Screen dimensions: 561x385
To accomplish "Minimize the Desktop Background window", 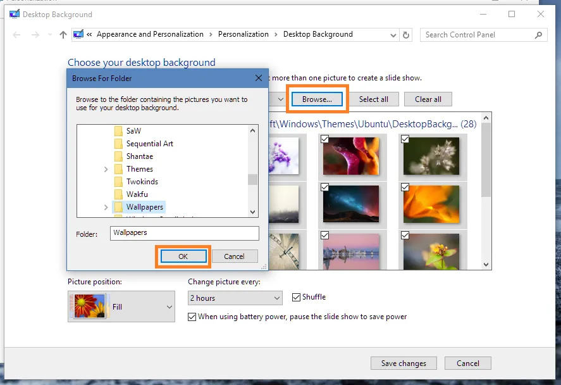I will tap(483, 14).
